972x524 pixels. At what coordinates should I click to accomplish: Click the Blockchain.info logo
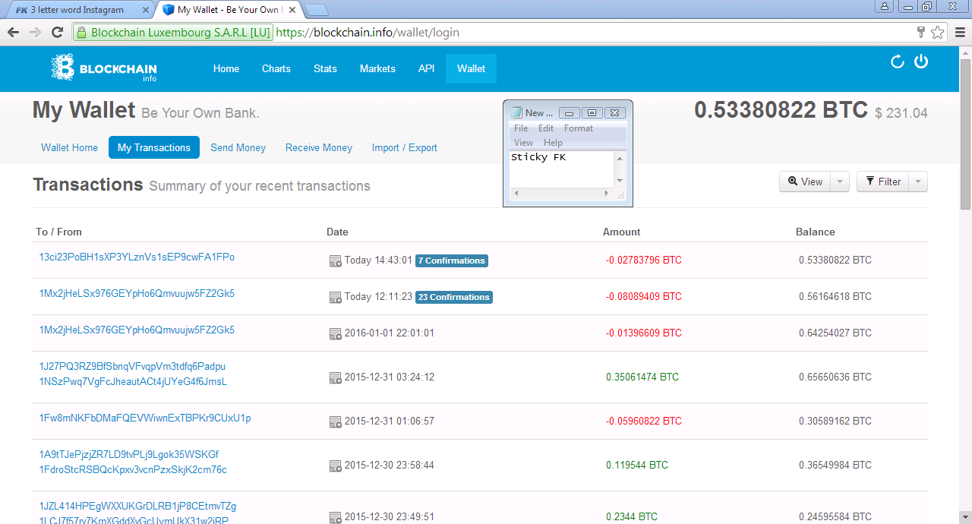point(104,68)
